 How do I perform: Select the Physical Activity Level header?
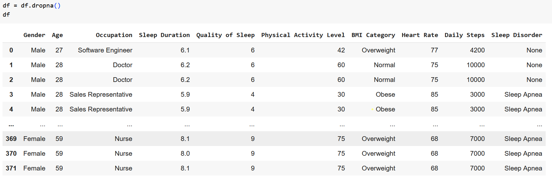tap(303, 35)
